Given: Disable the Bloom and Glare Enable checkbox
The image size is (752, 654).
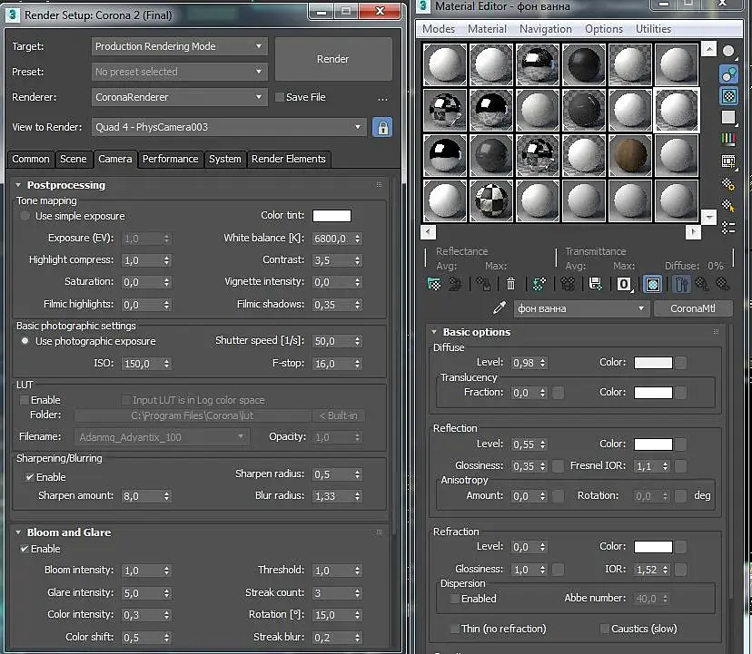Looking at the screenshot, I should (x=25, y=549).
